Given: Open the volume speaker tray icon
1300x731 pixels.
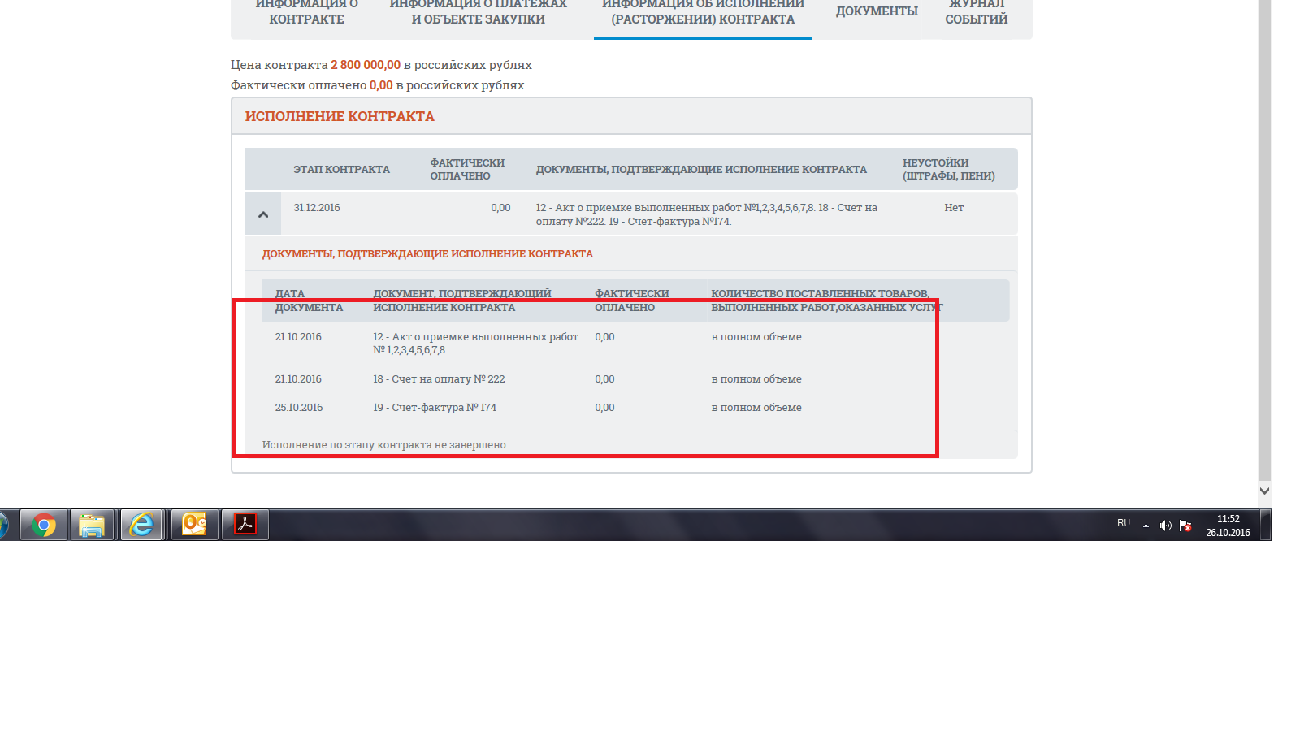Looking at the screenshot, I should click(1165, 526).
